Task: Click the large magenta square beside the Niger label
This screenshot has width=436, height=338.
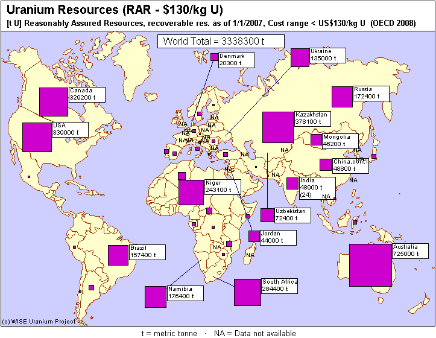Action: (191, 193)
